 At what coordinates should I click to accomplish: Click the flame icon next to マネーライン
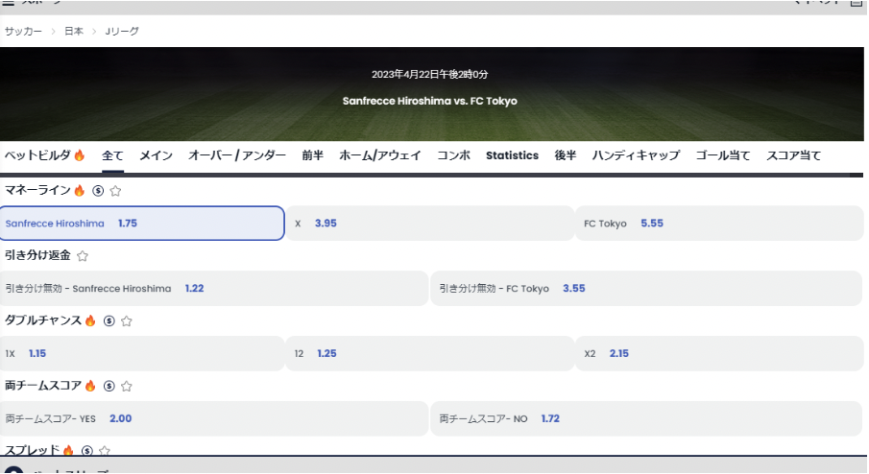pos(80,191)
